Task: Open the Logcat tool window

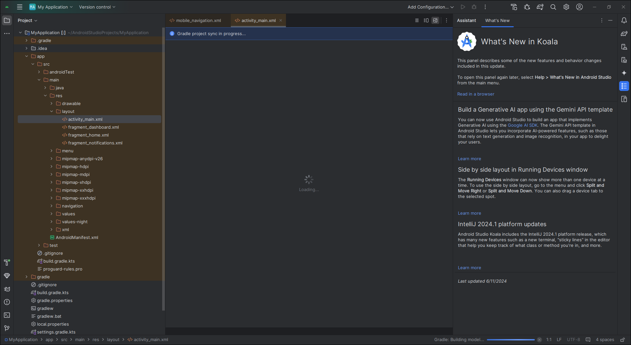Action: click(7, 289)
